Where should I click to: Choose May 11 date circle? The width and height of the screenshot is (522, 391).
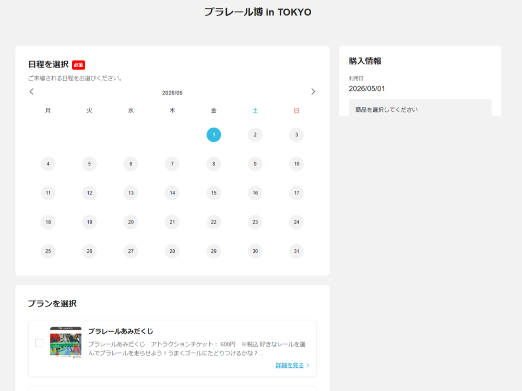point(48,193)
